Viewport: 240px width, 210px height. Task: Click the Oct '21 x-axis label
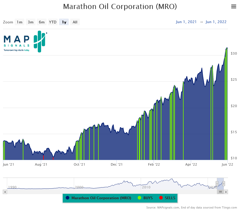pos(79,164)
